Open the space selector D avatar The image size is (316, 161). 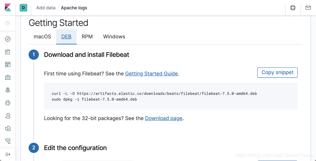23,8
